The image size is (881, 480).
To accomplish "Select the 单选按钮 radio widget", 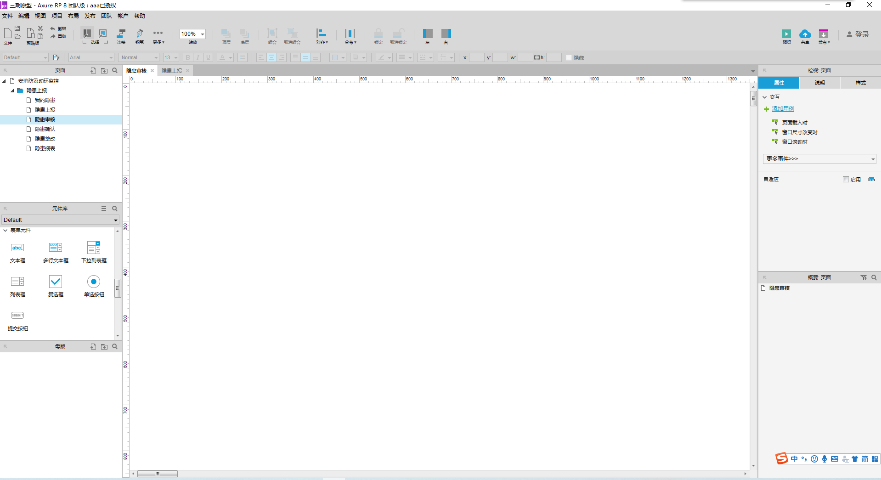I will click(93, 282).
